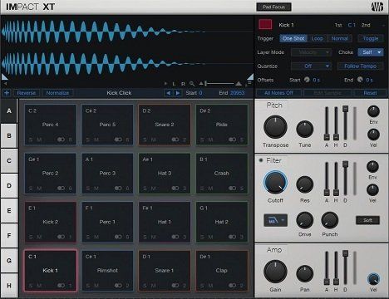
Task: Open the Perc 4 pad output selector
Action: point(65,140)
